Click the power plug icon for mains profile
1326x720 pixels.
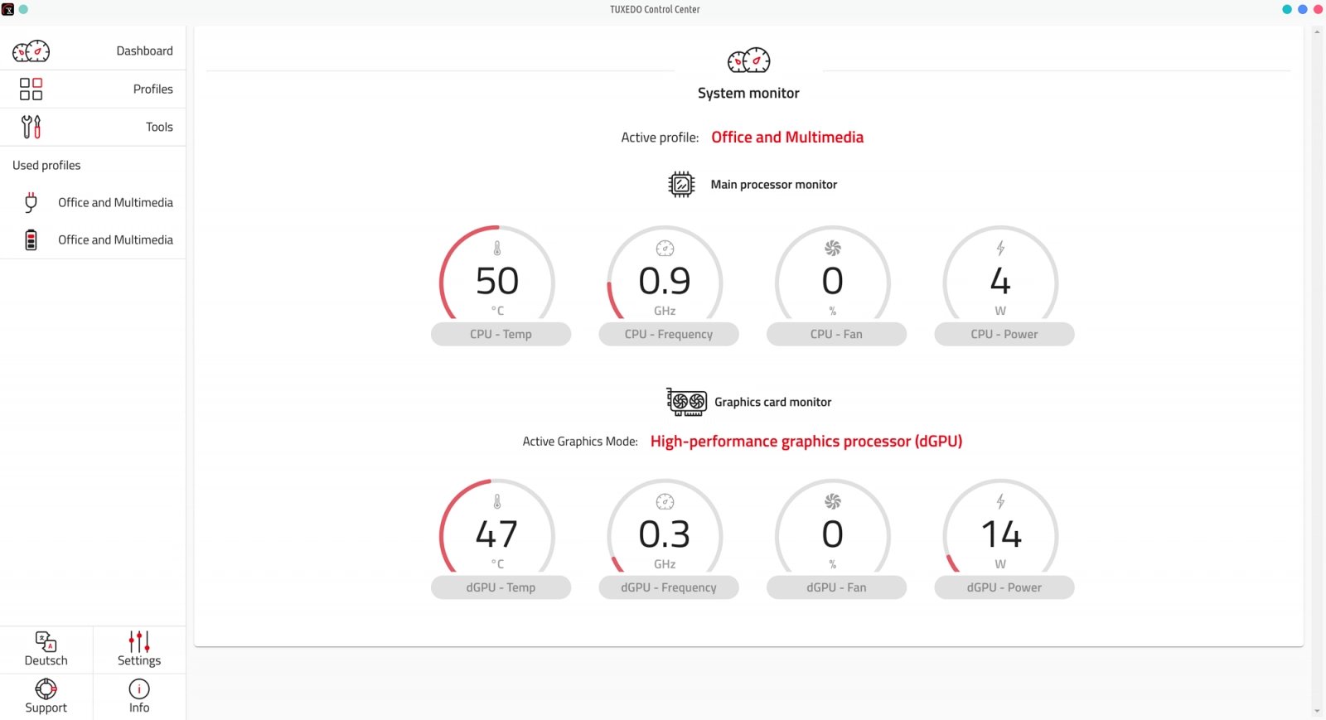(x=31, y=202)
